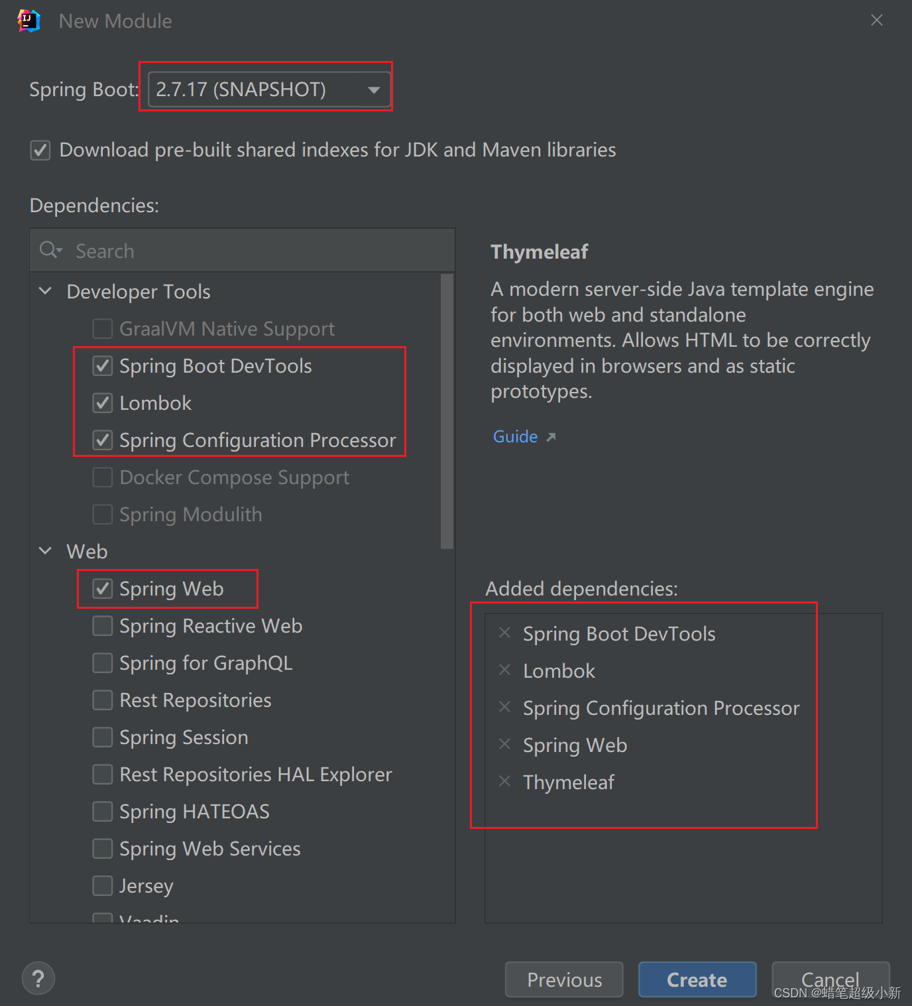Viewport: 912px width, 1006px height.
Task: Click the Lombok added entry text
Action: [559, 670]
